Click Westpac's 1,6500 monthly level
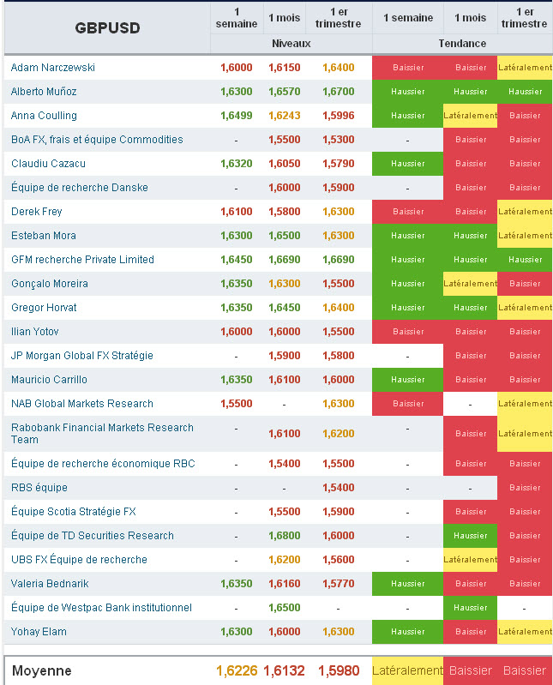This screenshot has height=685, width=553. [285, 608]
